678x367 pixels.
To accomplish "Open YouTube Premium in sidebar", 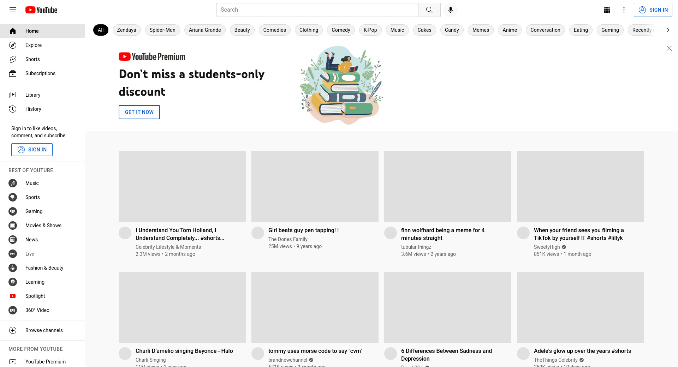I will click(x=42, y=362).
